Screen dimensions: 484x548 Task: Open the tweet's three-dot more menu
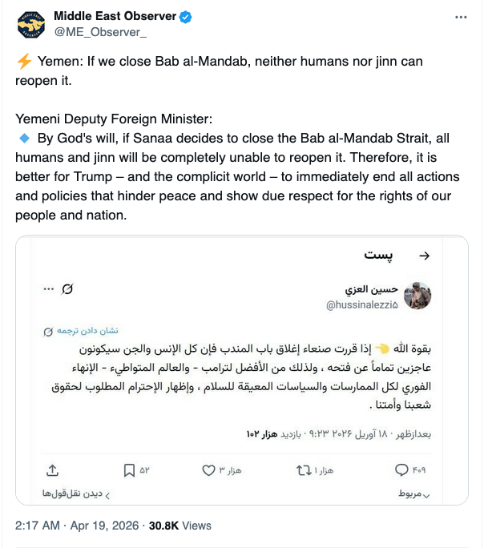click(x=460, y=17)
